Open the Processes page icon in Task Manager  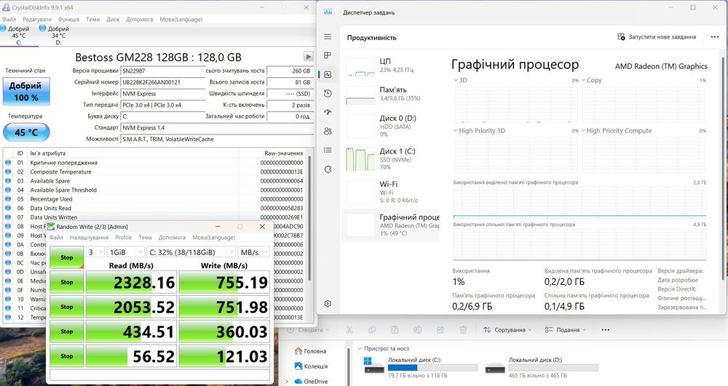pyautogui.click(x=328, y=55)
